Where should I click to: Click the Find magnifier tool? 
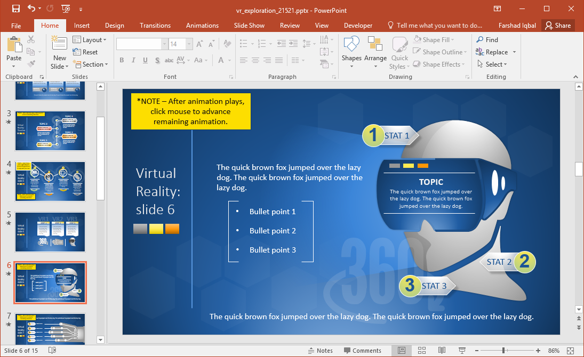coord(487,39)
